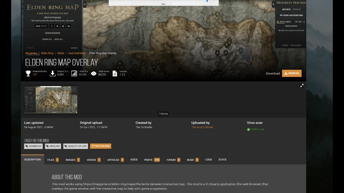Click the endorsements trophy icon
The image size is (344, 193).
[28, 73]
